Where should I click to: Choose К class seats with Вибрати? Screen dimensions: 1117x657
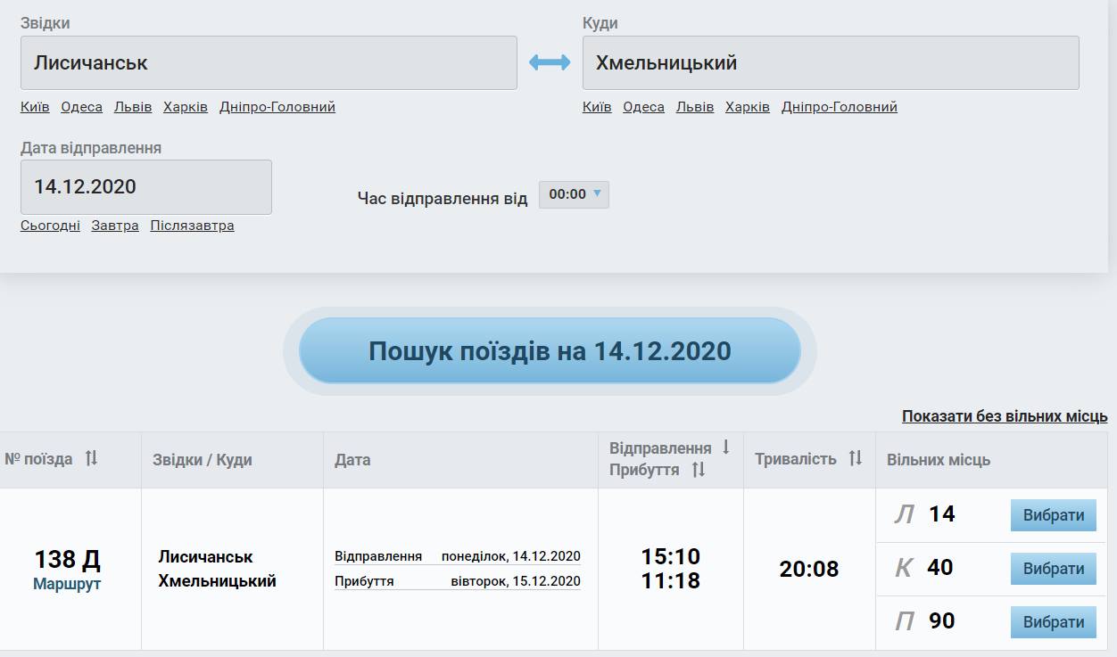tap(1053, 569)
